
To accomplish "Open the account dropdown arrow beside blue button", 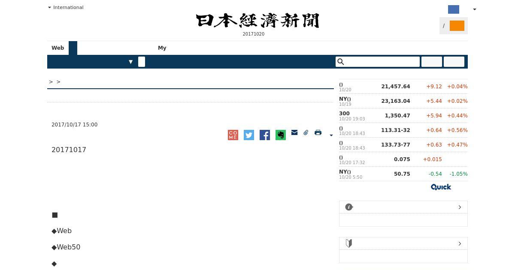I will point(474,9).
